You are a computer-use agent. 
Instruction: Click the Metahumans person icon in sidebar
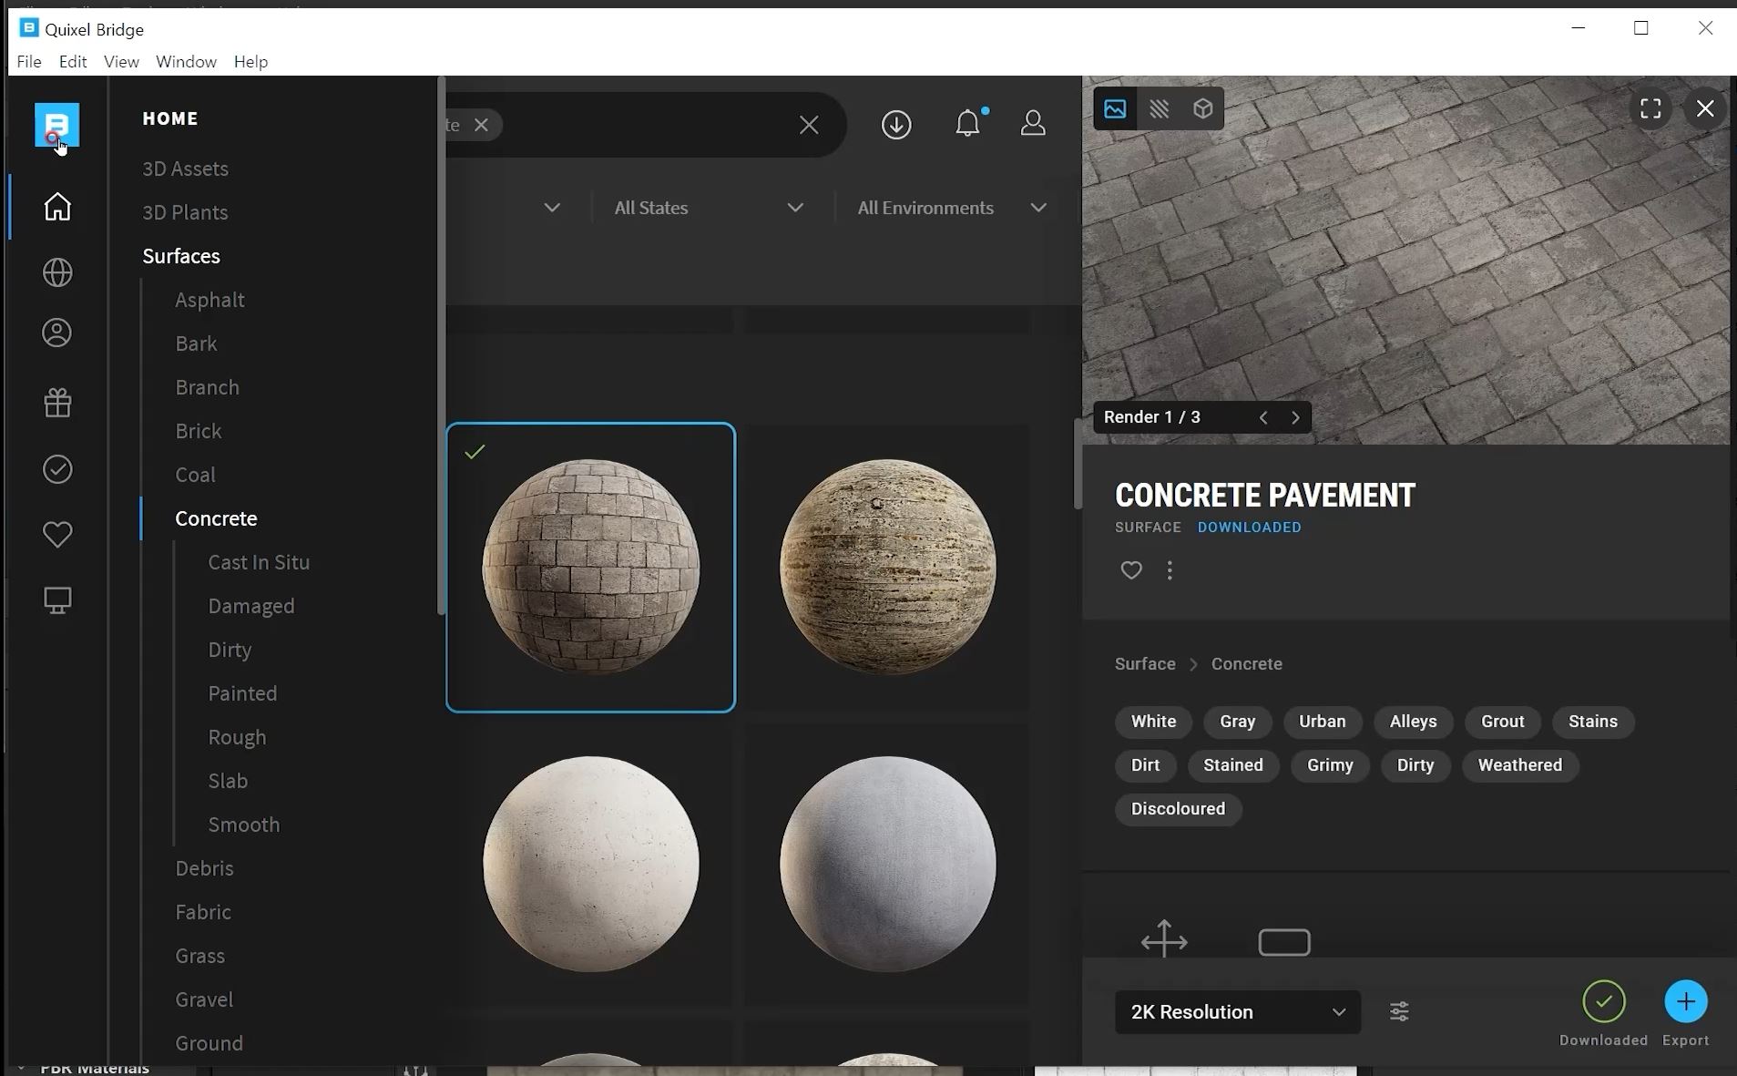coord(57,333)
